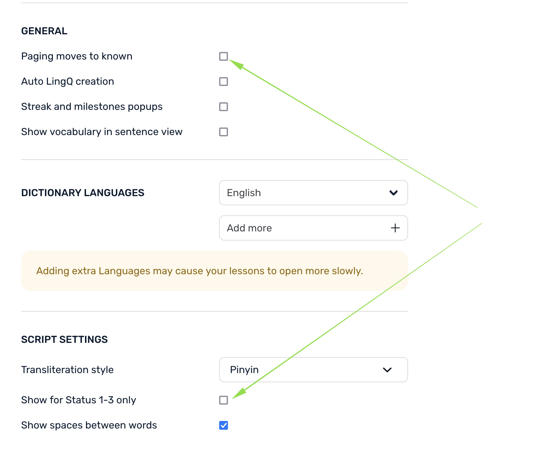Image resolution: width=551 pixels, height=454 pixels.
Task: Click the plus icon in Add more
Action: pos(395,228)
